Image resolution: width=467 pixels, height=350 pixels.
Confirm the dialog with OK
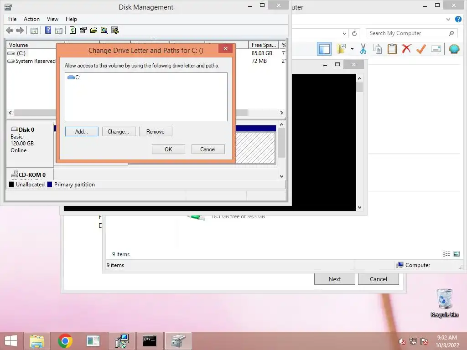point(168,149)
